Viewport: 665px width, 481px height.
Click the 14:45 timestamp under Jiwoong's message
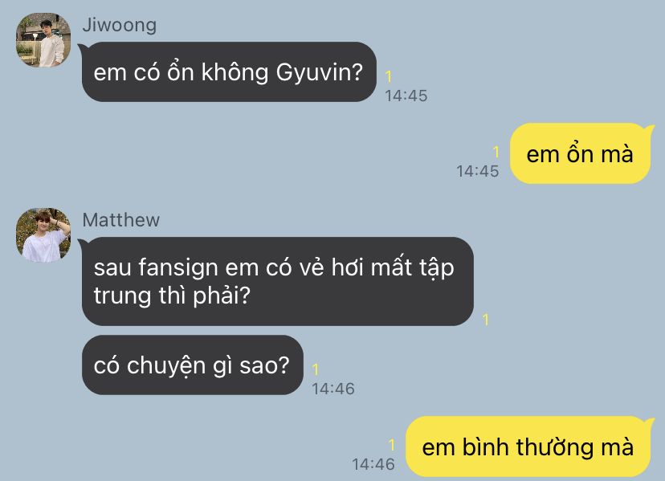point(406,96)
